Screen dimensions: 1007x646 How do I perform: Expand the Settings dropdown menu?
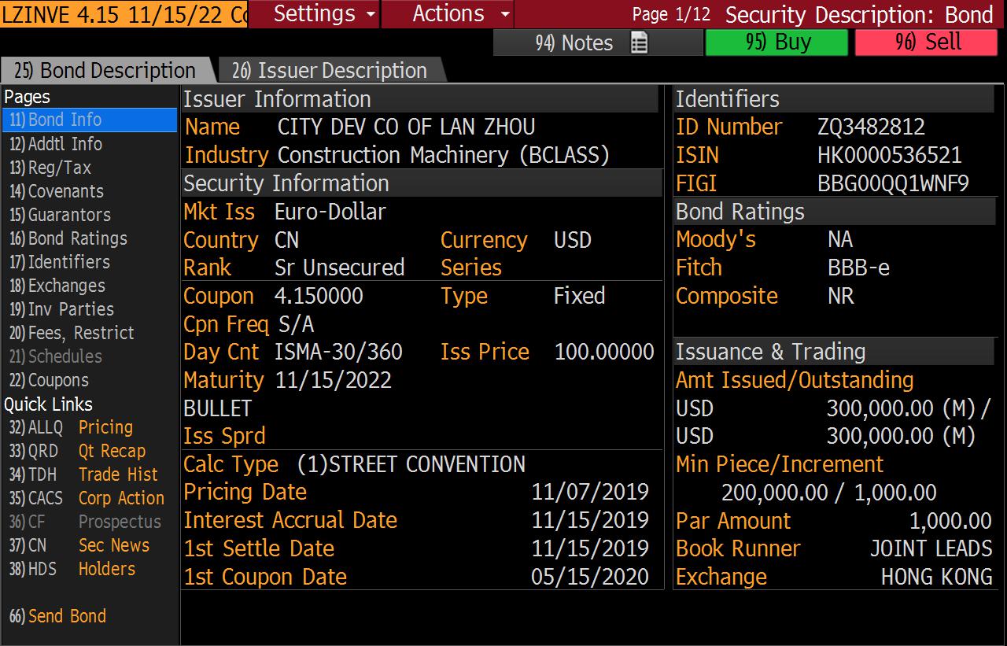pos(314,14)
